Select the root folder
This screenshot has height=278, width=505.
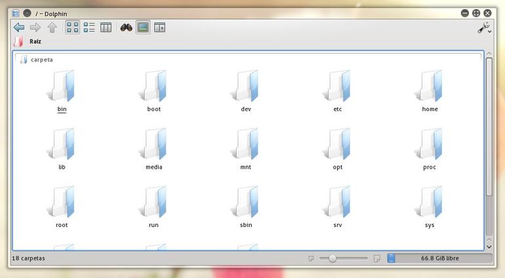click(x=62, y=207)
